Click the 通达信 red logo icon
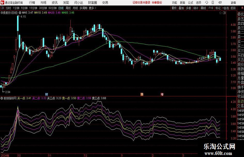This screenshot has width=244, height=157. click(2, 3)
